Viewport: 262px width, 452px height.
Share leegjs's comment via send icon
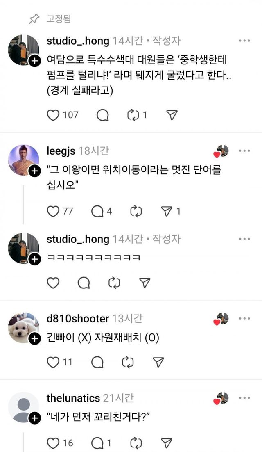tap(166, 211)
